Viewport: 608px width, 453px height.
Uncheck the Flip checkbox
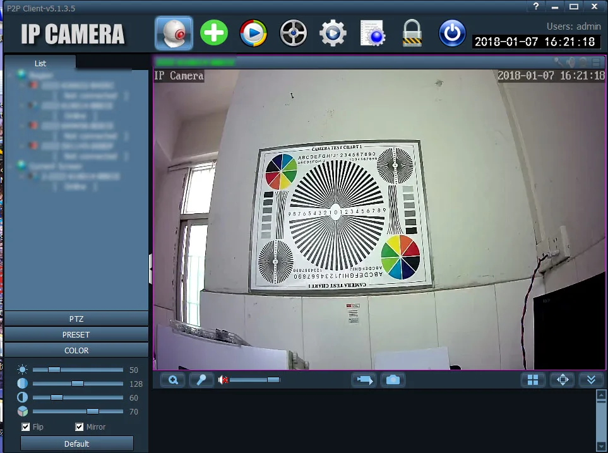(x=26, y=427)
